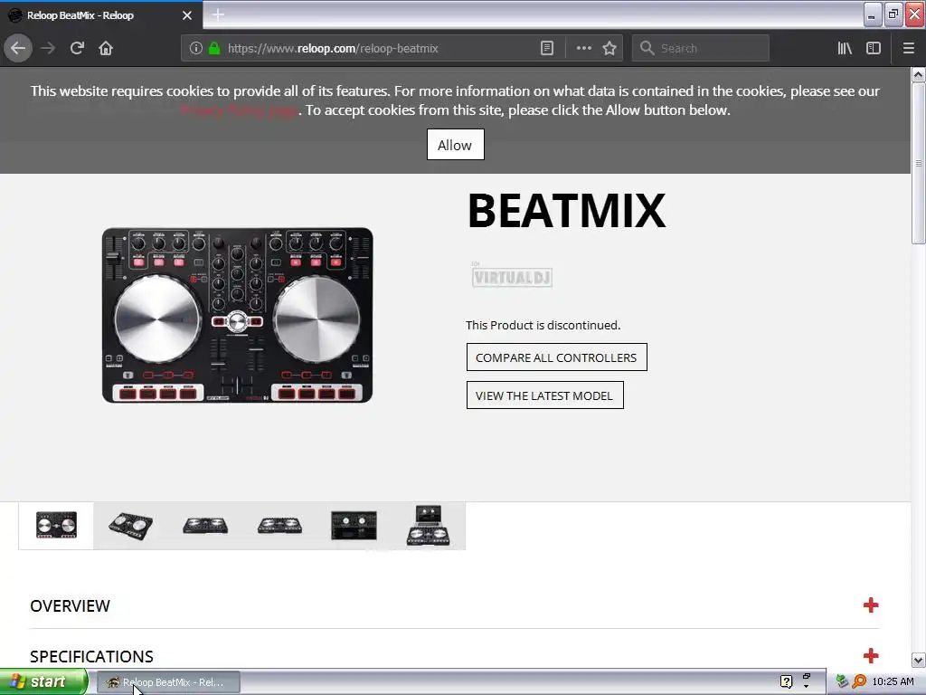Expand the Overview section plus icon

(x=871, y=605)
